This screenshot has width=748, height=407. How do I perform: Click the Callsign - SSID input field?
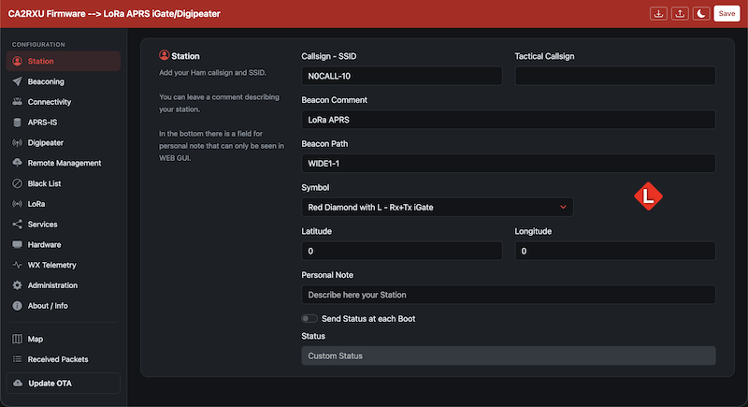tap(402, 76)
